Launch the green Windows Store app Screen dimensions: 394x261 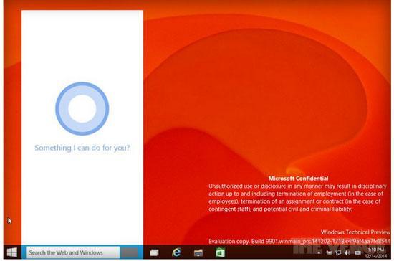pyautogui.click(x=220, y=252)
